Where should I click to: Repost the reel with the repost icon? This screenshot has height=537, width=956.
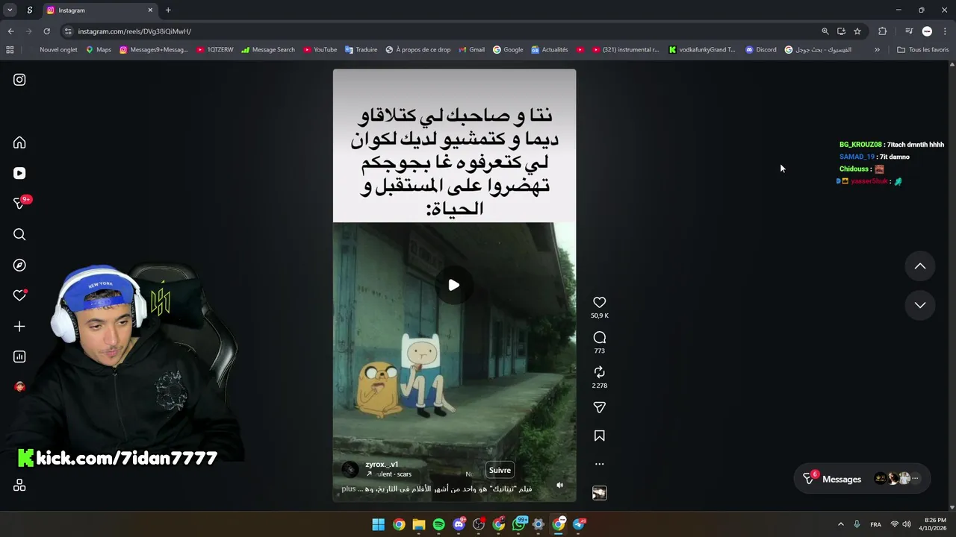coord(599,371)
